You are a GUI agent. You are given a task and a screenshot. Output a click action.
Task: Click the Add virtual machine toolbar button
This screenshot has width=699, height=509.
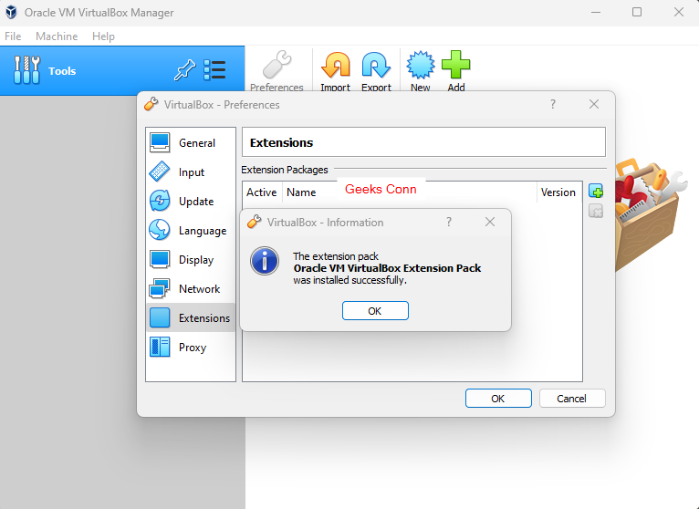[x=456, y=71]
